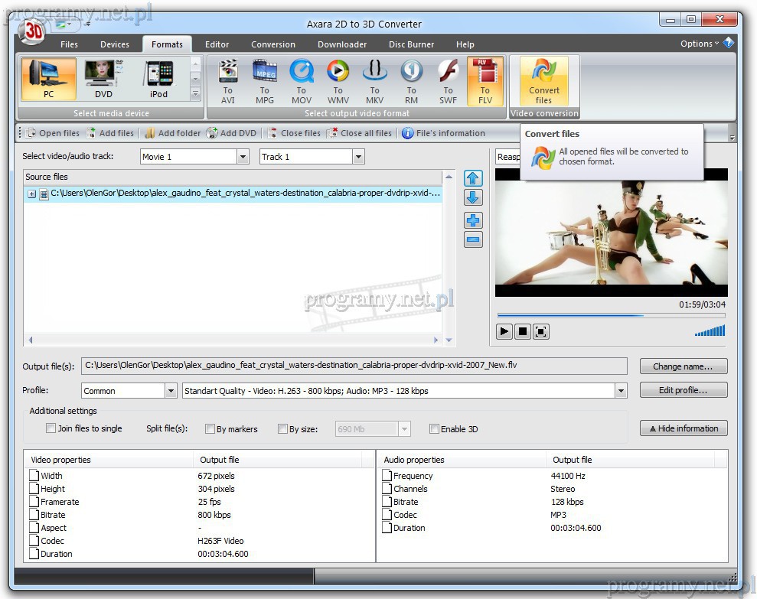Image resolution: width=757 pixels, height=599 pixels.
Task: Click the Convert files icon
Action: pos(543,80)
